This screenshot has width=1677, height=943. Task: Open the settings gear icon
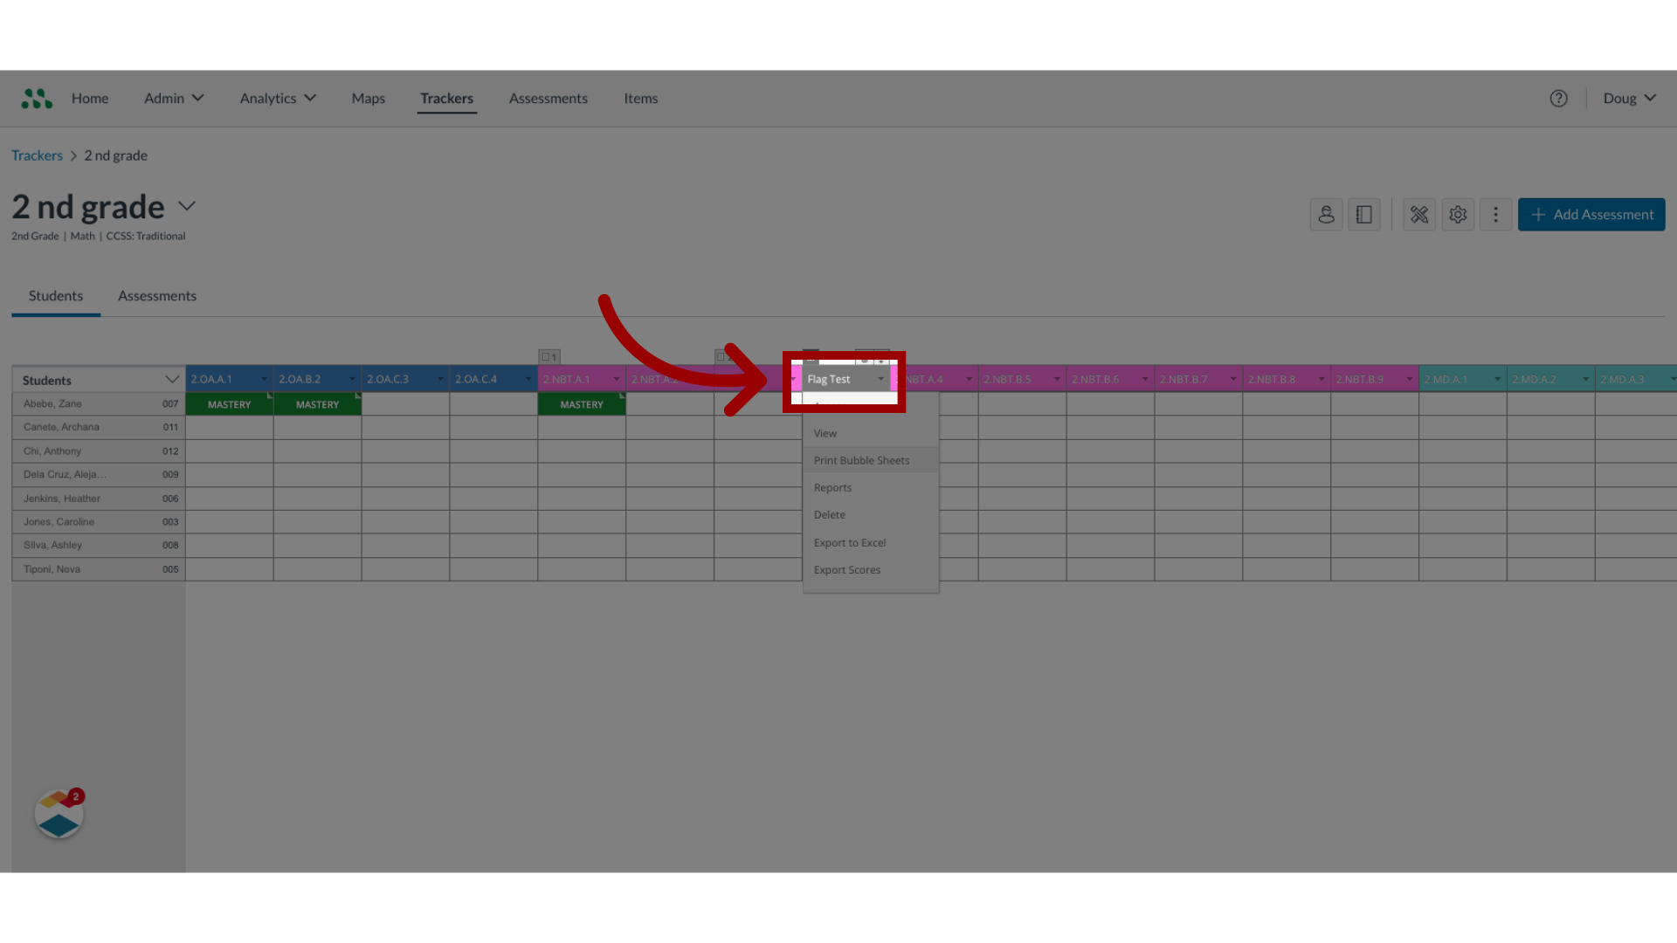[x=1457, y=214]
